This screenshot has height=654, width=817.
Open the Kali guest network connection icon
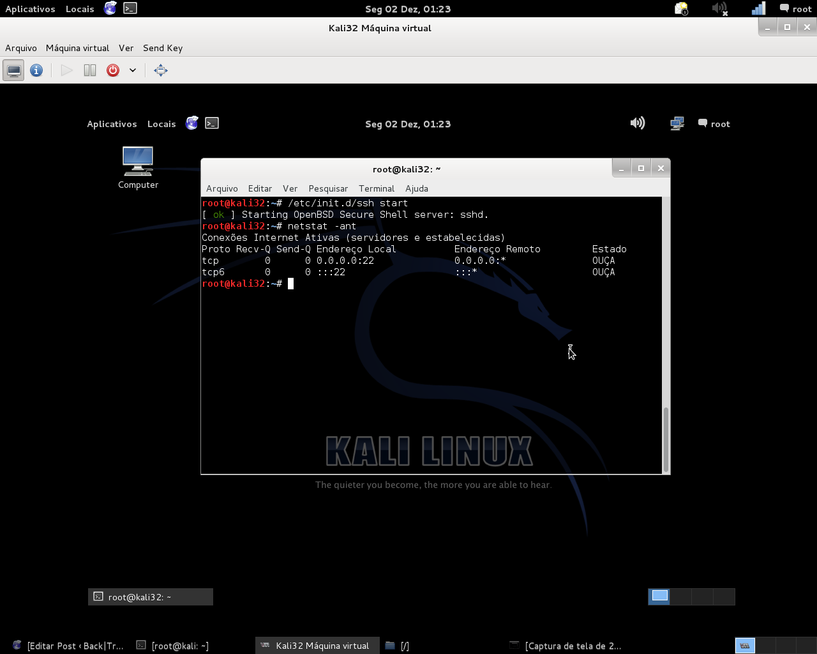[677, 123]
